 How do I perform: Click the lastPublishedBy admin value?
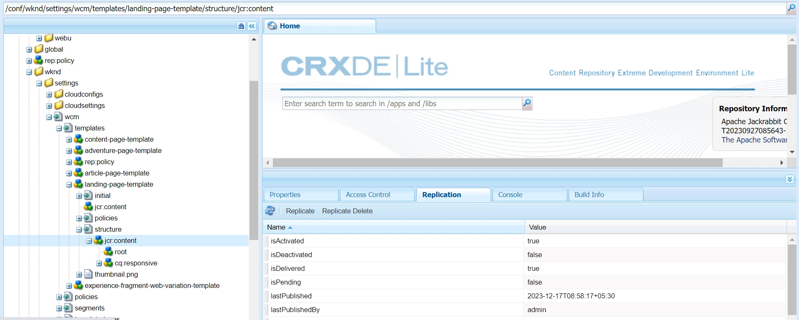(537, 310)
